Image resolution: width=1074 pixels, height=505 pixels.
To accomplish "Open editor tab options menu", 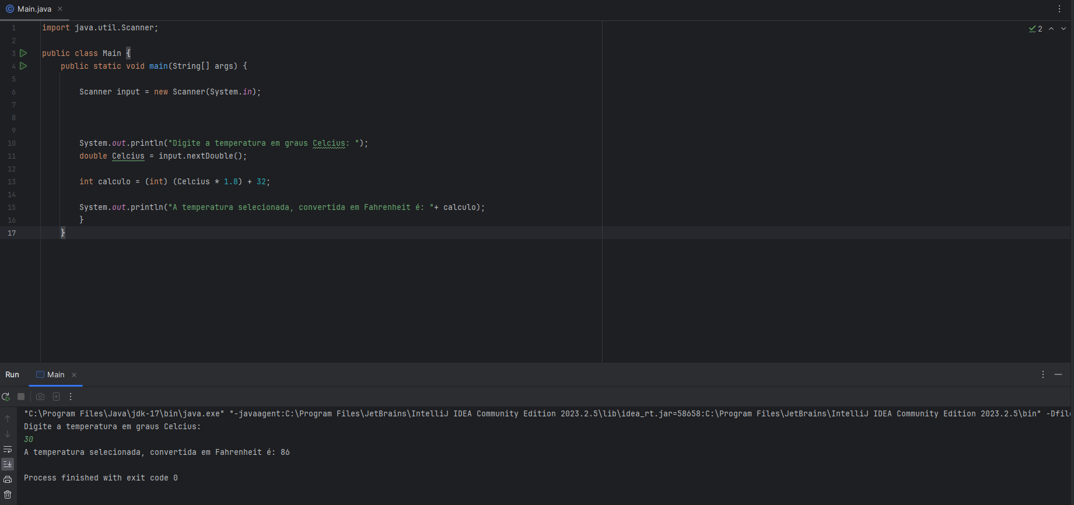I will (1059, 9).
